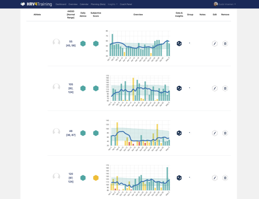Open Planning (Beta) page

[x=98, y=4]
